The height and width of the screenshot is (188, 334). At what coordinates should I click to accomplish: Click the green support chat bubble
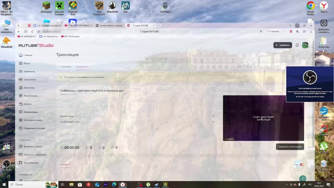click(303, 179)
